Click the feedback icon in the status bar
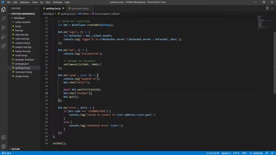The image size is (276, 155). pos(267,153)
